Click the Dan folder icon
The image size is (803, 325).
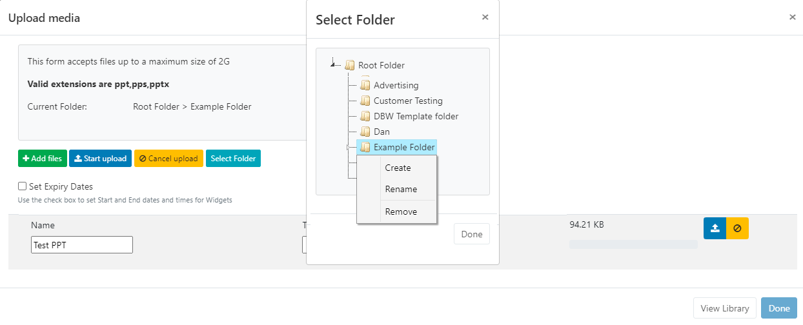pos(365,132)
